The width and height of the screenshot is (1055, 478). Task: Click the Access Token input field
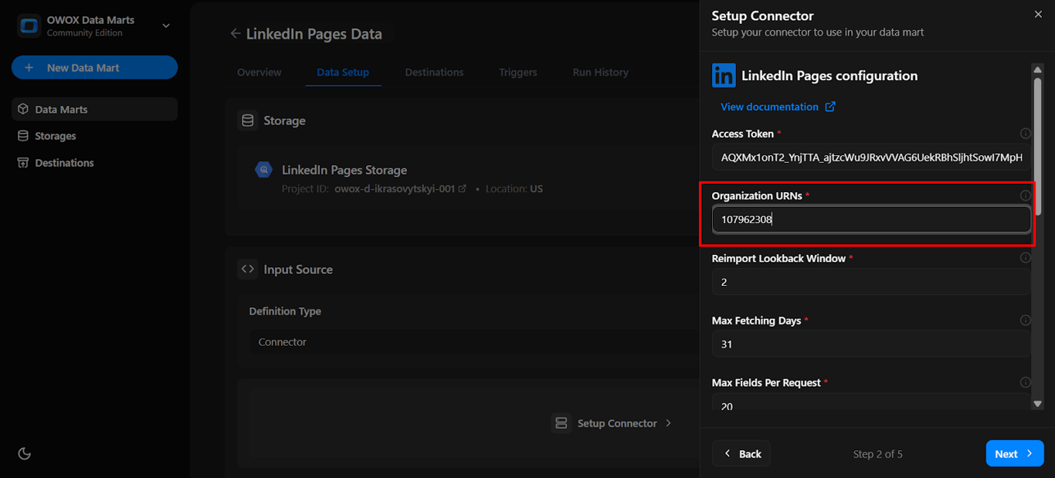871,158
